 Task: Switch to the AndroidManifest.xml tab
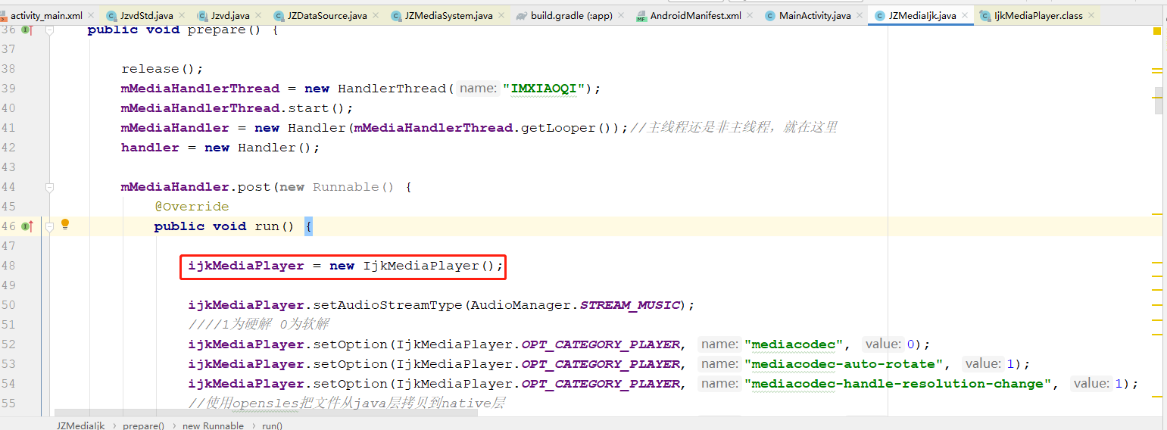coord(696,15)
